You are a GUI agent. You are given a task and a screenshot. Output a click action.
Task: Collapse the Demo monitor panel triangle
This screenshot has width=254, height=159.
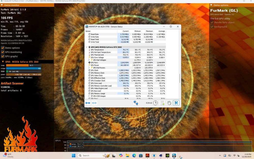[2, 5]
